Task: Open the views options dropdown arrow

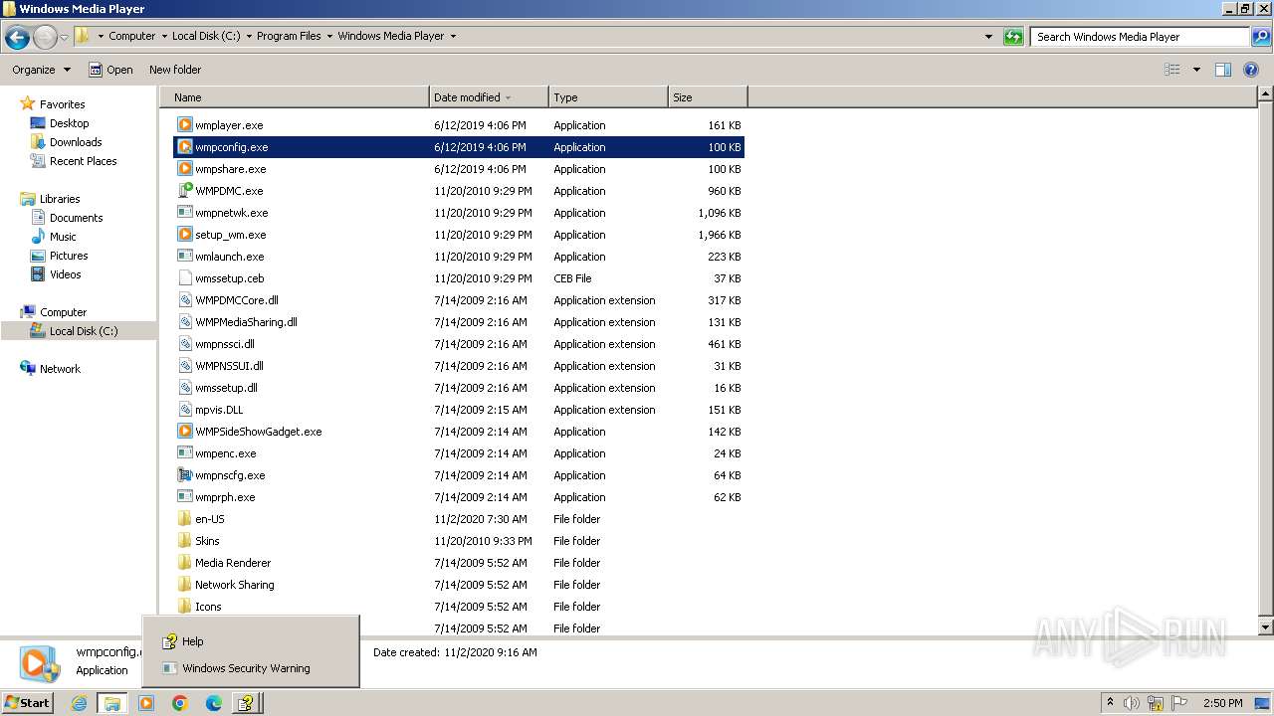Action: coord(1196,70)
